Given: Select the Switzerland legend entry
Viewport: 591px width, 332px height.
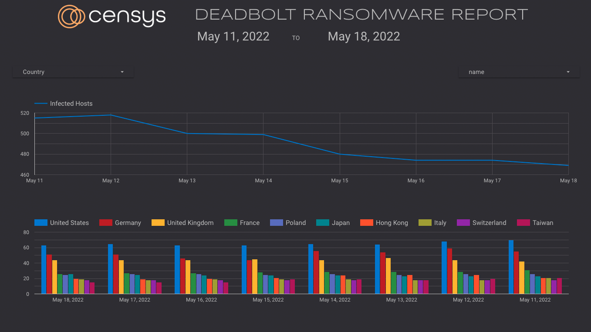Looking at the screenshot, I should coord(482,222).
